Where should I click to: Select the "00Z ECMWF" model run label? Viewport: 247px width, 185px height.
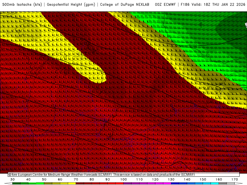165,5
